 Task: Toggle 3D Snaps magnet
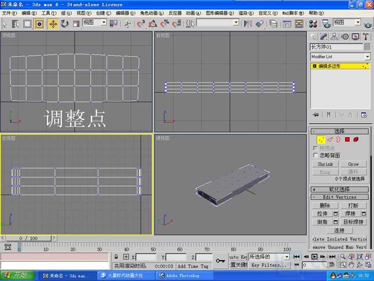(x=141, y=24)
